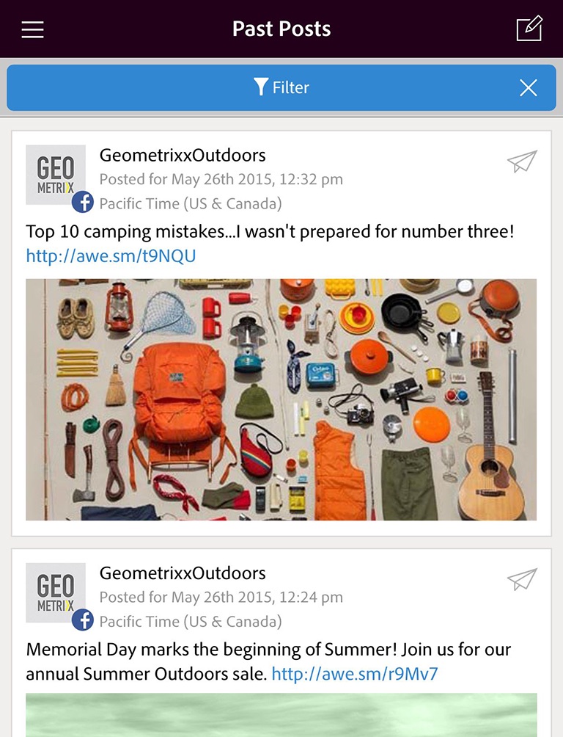This screenshot has height=737, width=563.
Task: Click Facebook badge on first post avatar
Action: (83, 202)
